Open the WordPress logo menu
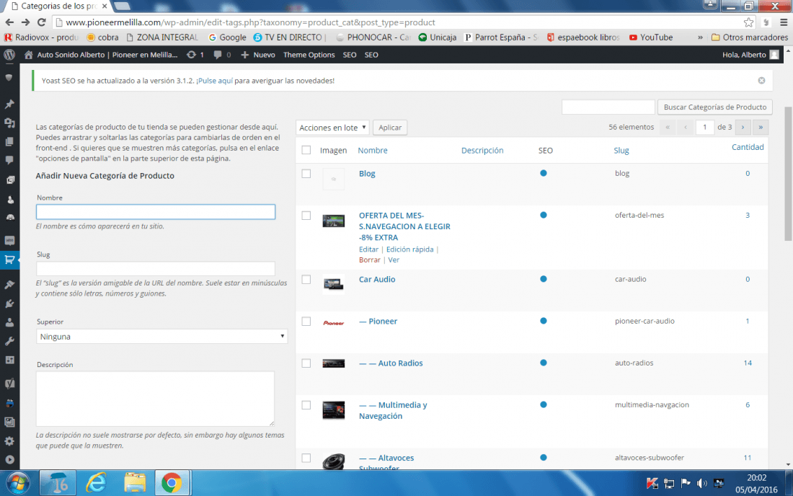Image resolution: width=793 pixels, height=496 pixels. click(x=9, y=55)
